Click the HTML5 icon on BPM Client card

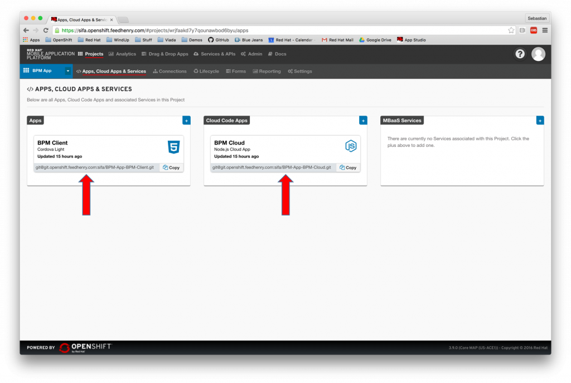[174, 147]
